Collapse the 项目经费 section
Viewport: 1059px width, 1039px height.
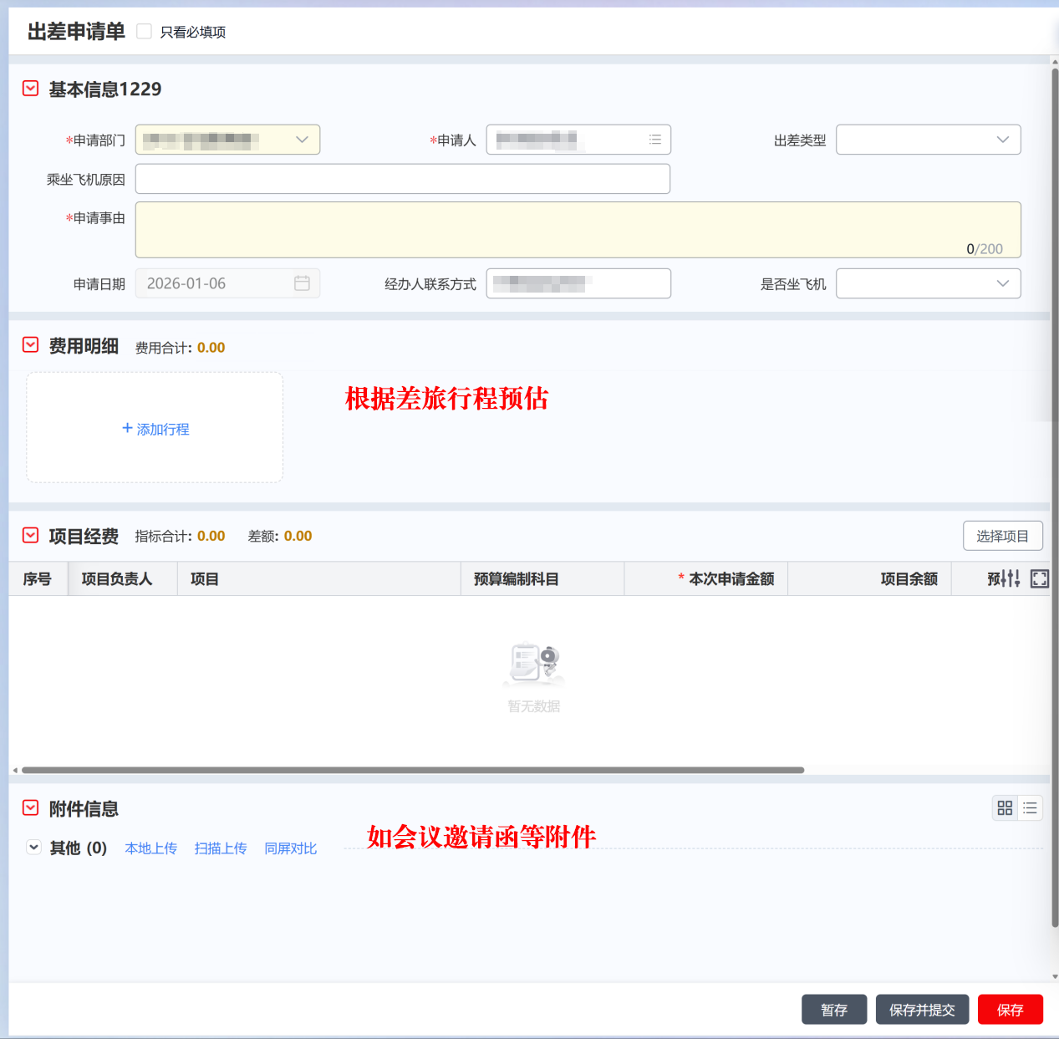click(30, 536)
